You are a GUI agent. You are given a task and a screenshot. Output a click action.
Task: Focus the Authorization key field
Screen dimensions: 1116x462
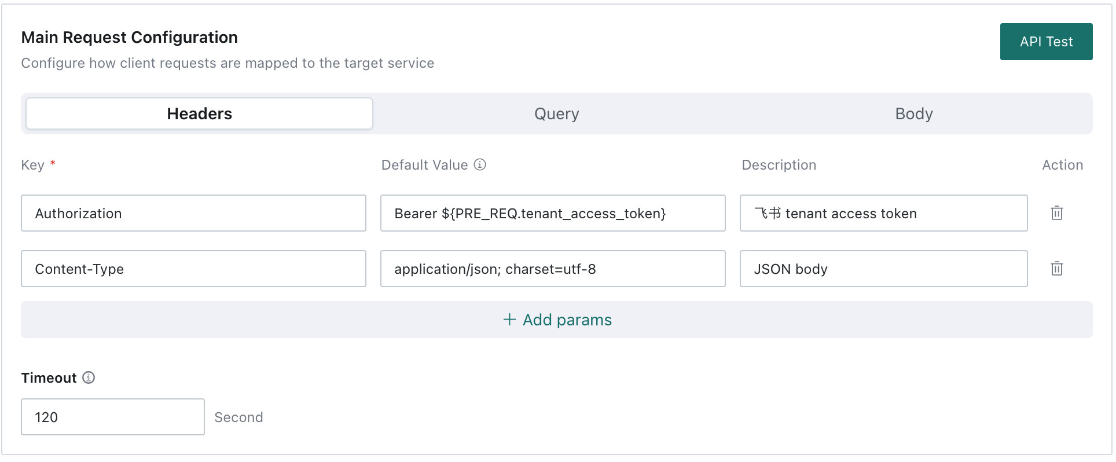point(193,213)
